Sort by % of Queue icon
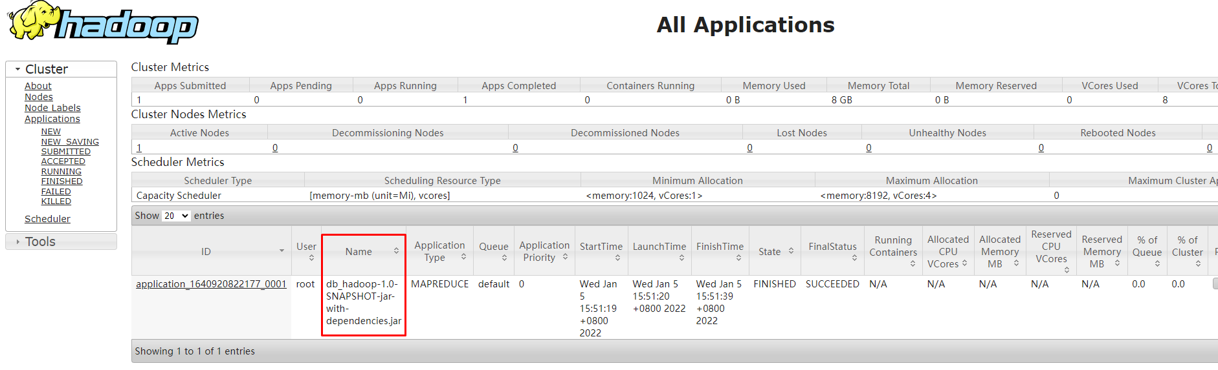This screenshot has height=370, width=1218. pyautogui.click(x=1157, y=263)
